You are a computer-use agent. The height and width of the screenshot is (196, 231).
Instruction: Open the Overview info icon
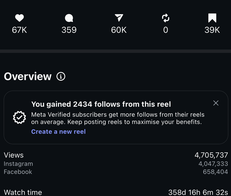coord(61,76)
